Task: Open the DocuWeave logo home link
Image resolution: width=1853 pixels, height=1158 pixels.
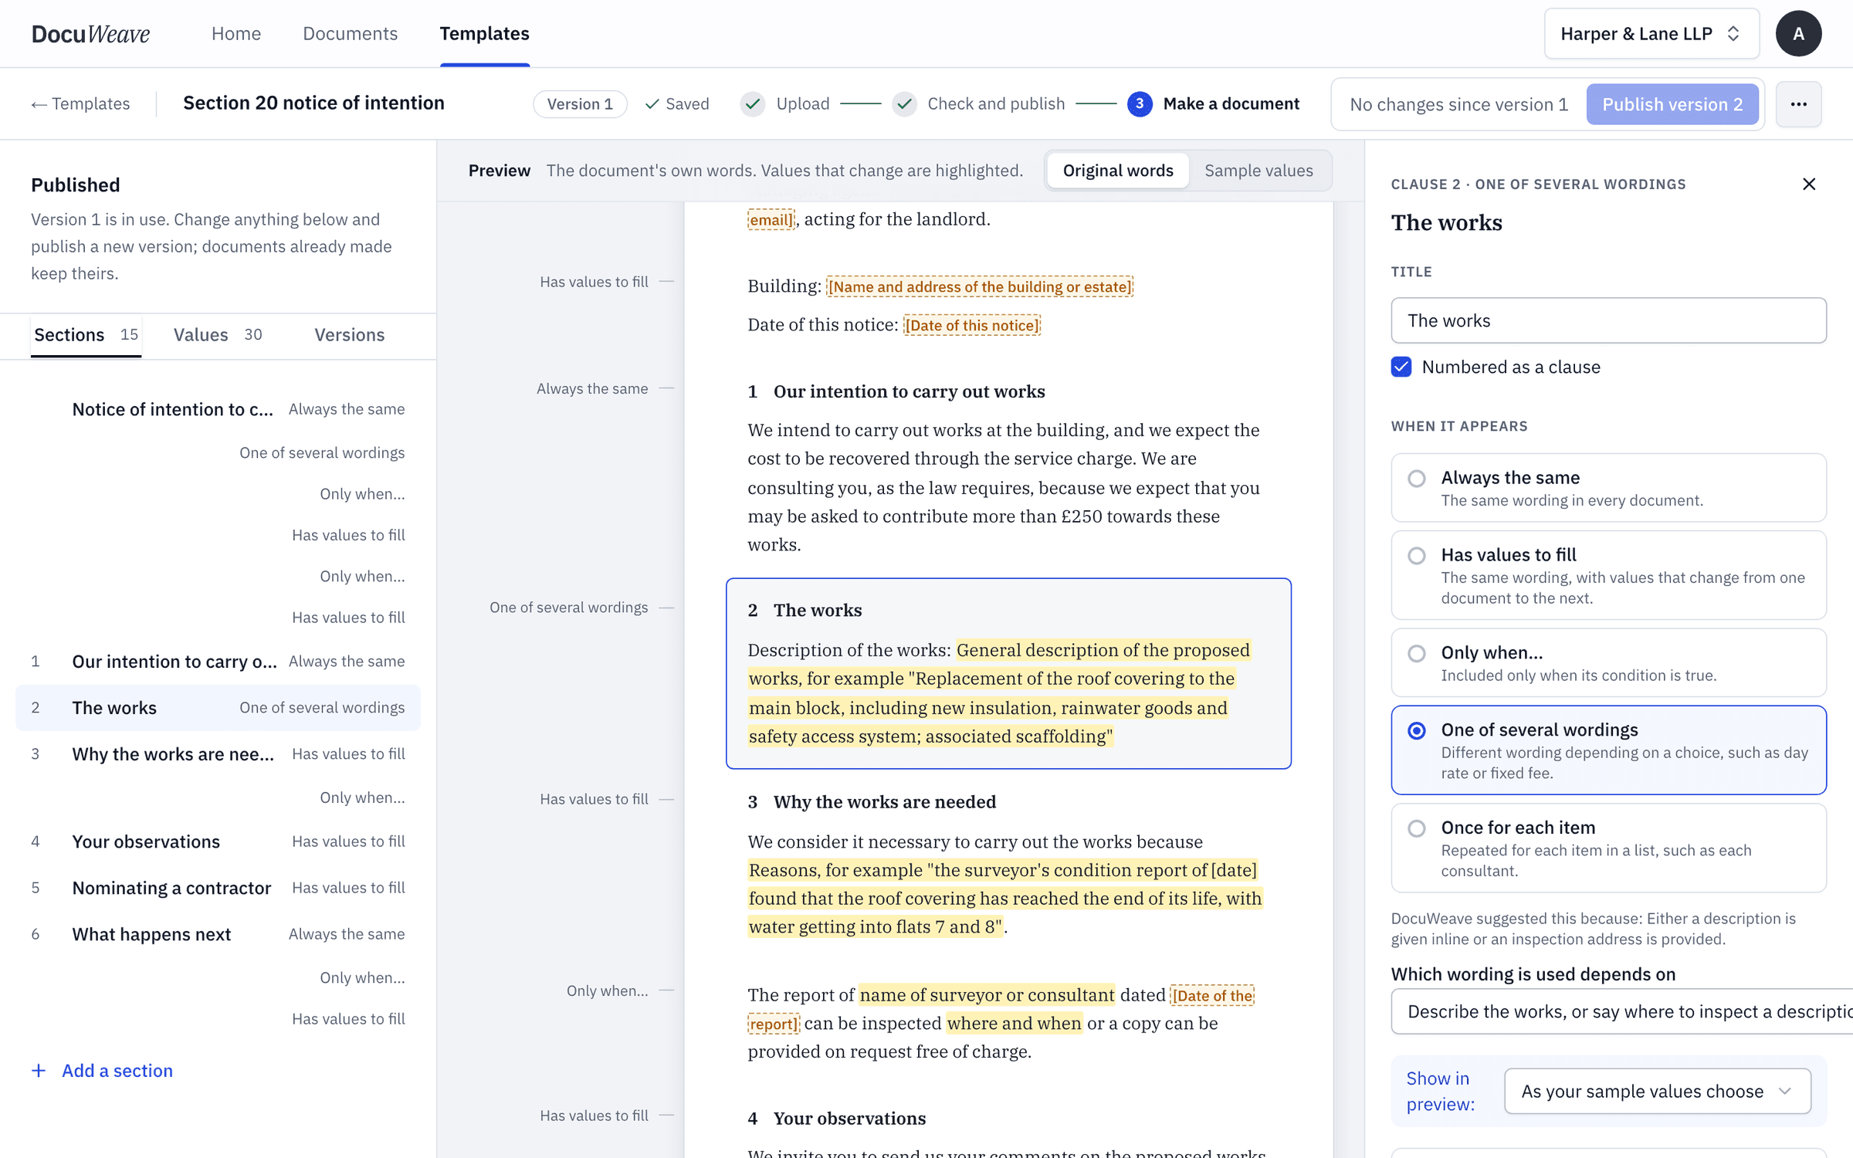Action: pos(90,34)
